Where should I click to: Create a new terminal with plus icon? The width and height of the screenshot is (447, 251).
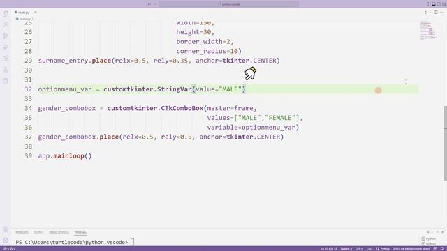click(x=428, y=232)
